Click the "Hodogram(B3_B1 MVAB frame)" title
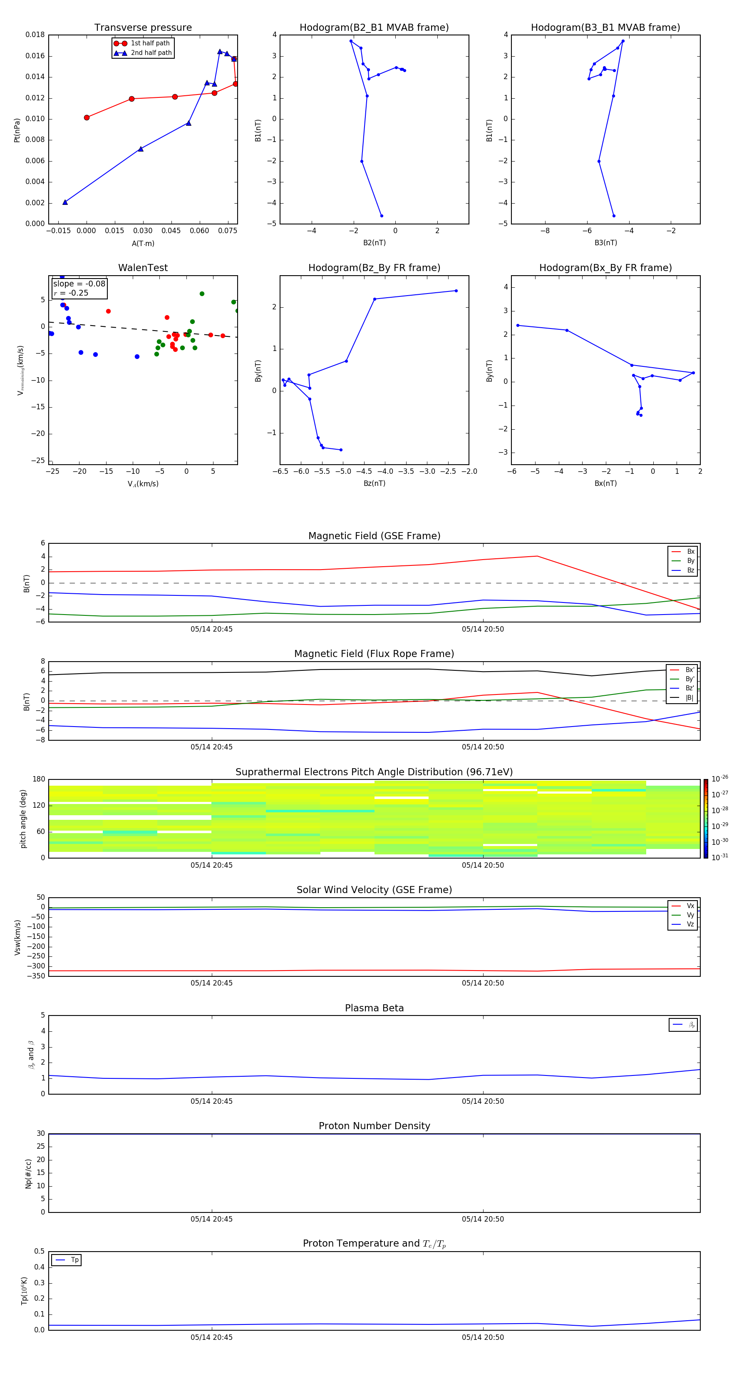Viewport: 749px width, 1374px height. pos(605,28)
